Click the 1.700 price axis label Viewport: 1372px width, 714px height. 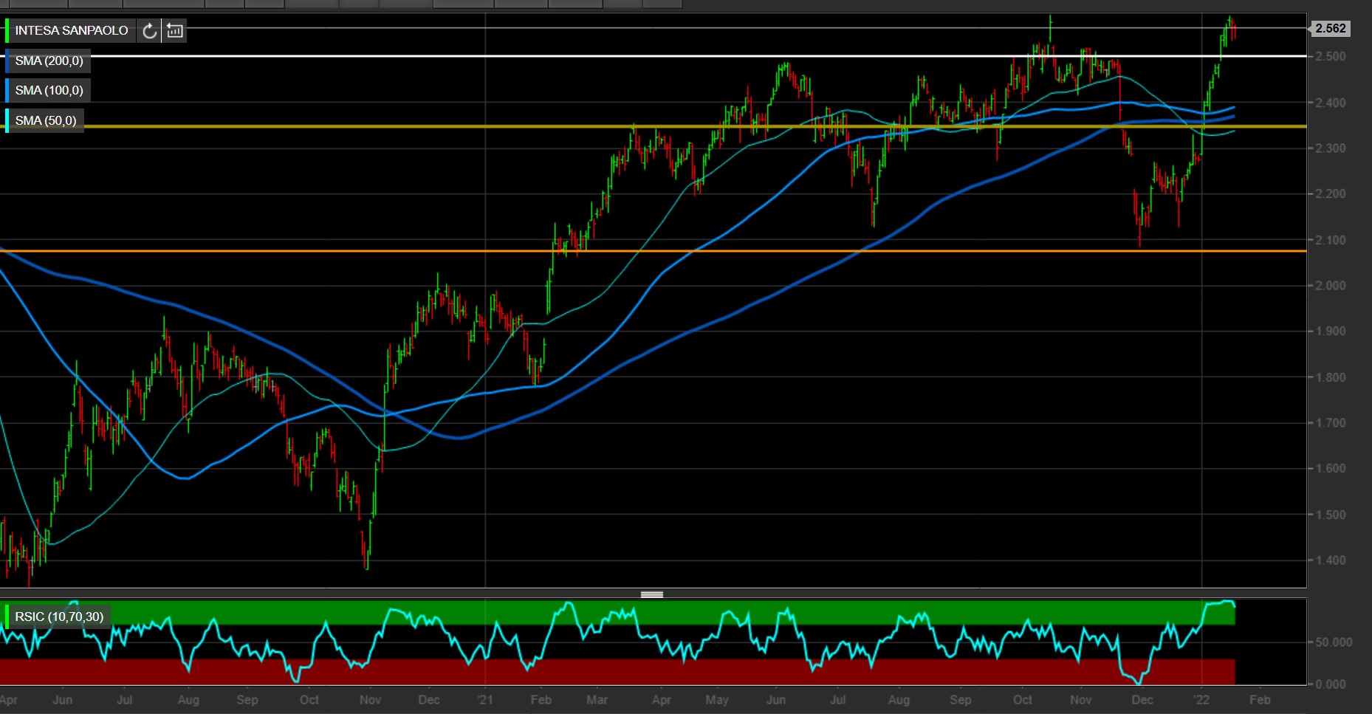(x=1331, y=423)
